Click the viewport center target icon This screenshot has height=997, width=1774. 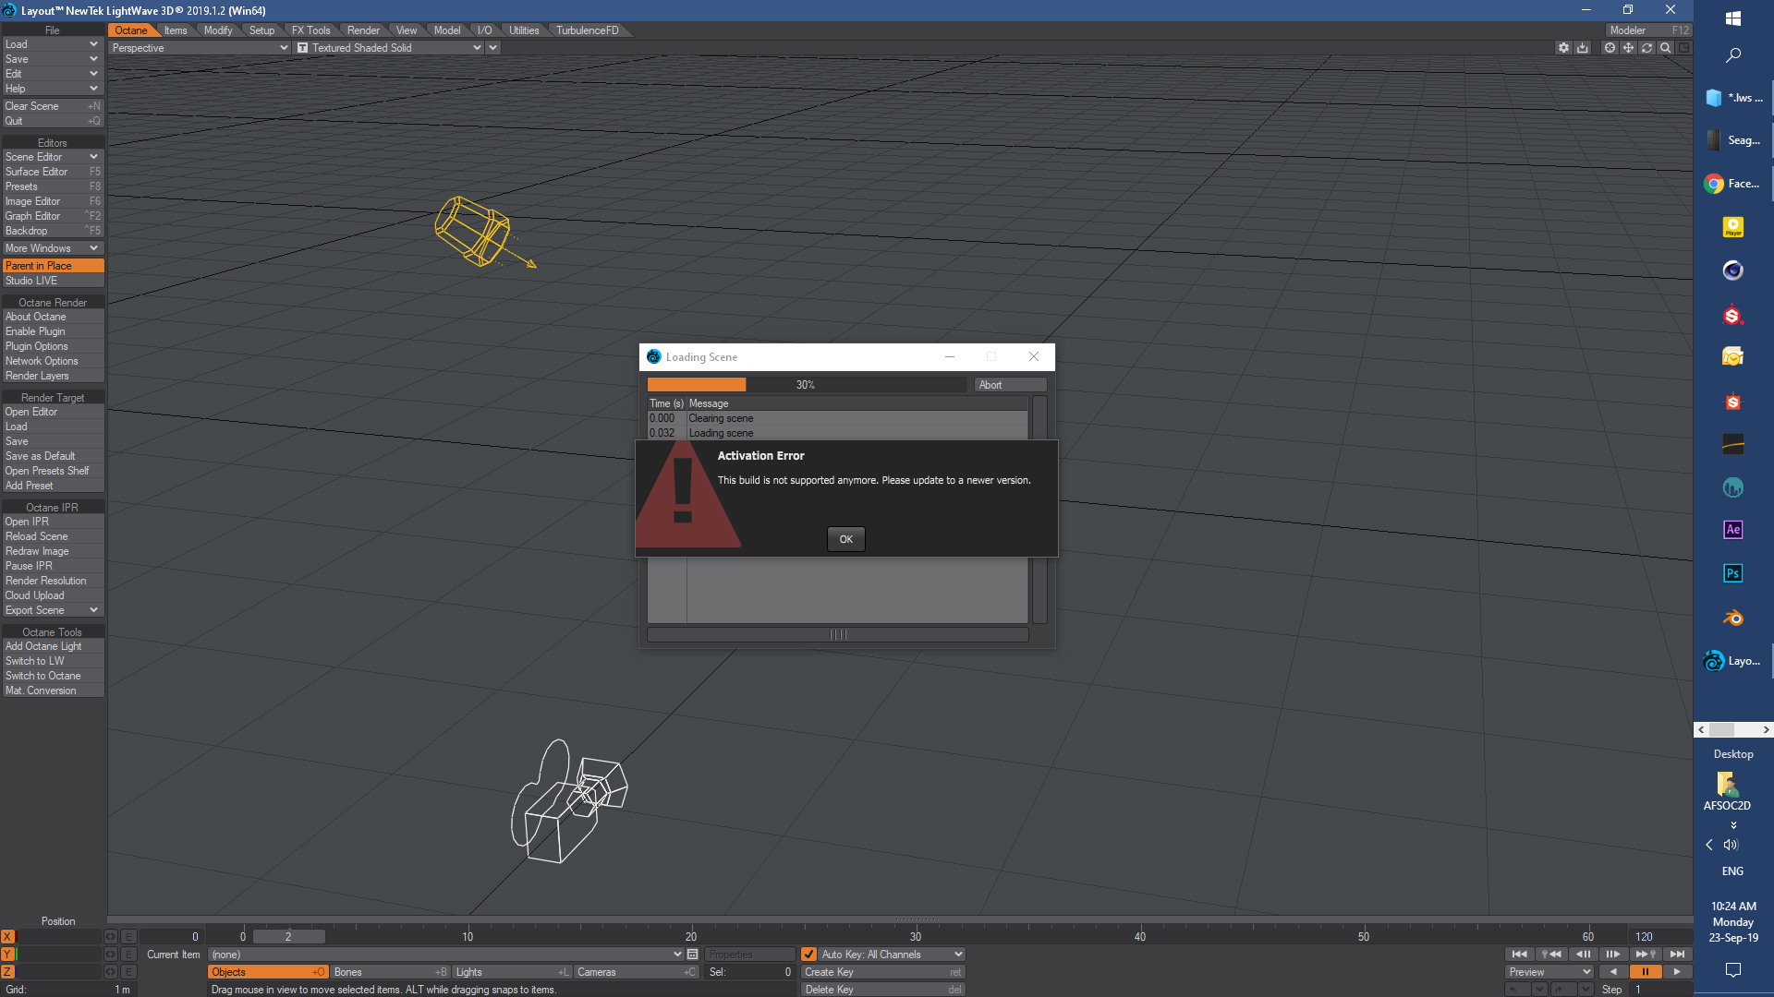[1610, 48]
